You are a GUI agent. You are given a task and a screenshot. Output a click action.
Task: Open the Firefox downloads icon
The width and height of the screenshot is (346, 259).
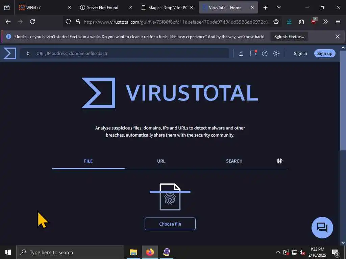pos(289,22)
